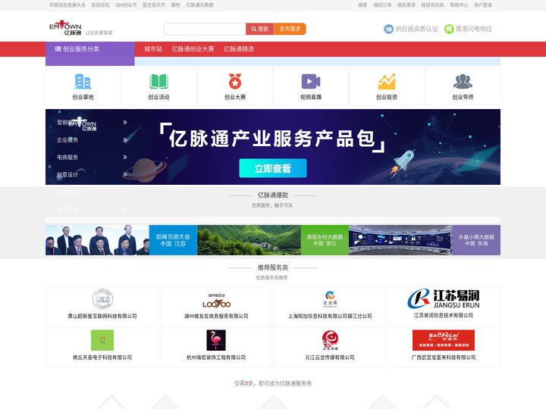Click the red 搜索 search button
The image size is (546, 409).
click(x=260, y=29)
